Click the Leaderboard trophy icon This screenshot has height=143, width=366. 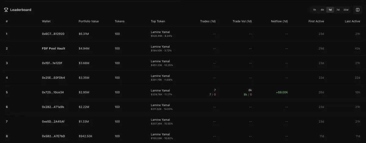coord(6,10)
